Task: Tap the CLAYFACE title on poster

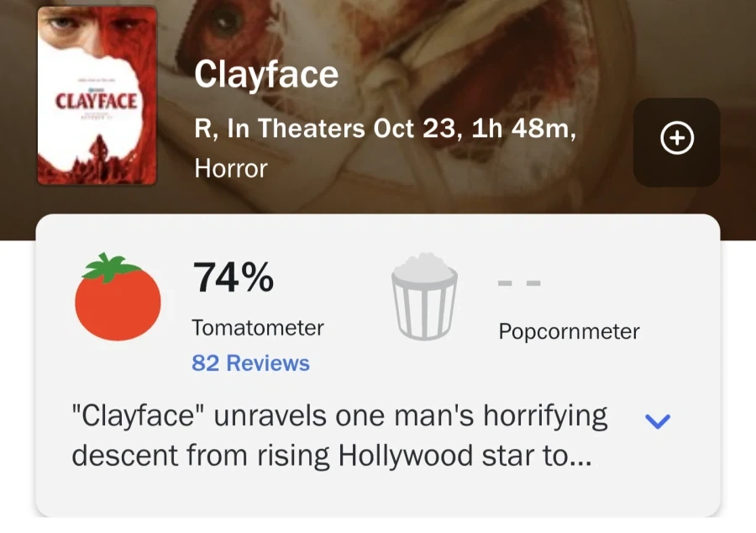Action: pyautogui.click(x=97, y=102)
